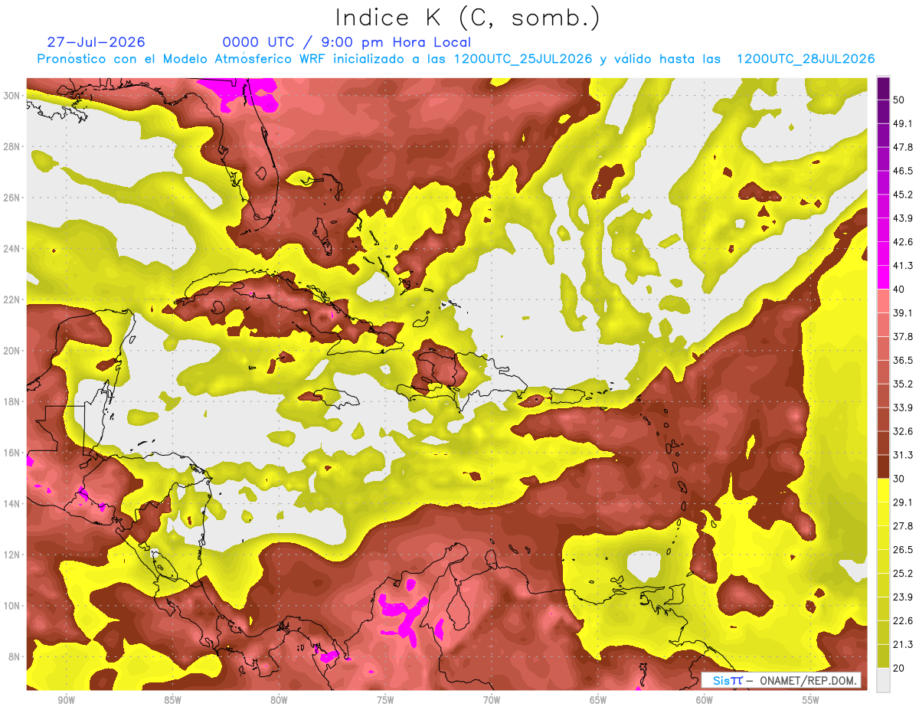
Task: Click the 55W longitude label
Action: coord(810,700)
